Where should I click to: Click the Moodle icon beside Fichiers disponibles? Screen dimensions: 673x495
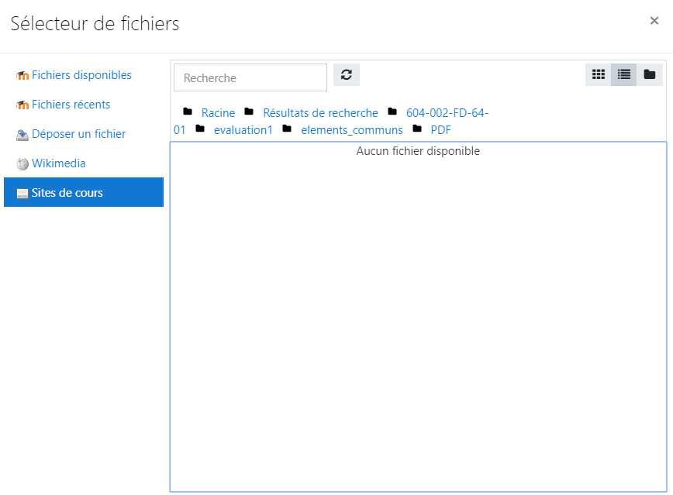click(x=22, y=76)
